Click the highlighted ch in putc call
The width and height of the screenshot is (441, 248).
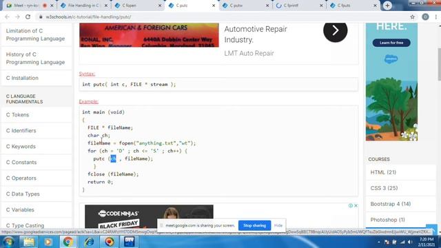click(113, 158)
